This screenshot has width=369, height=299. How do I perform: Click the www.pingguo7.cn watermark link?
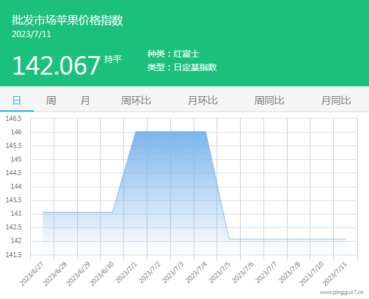coord(341,292)
